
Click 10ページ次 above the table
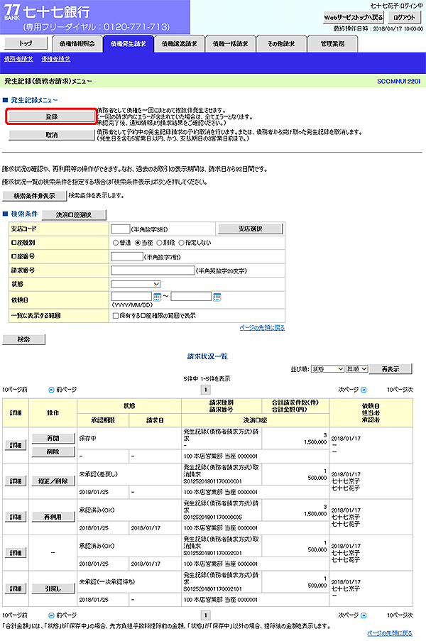(x=400, y=390)
